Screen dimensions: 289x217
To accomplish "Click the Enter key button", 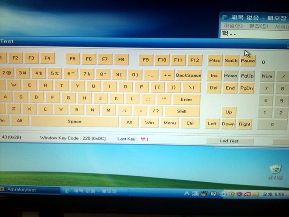I will pos(186,99).
